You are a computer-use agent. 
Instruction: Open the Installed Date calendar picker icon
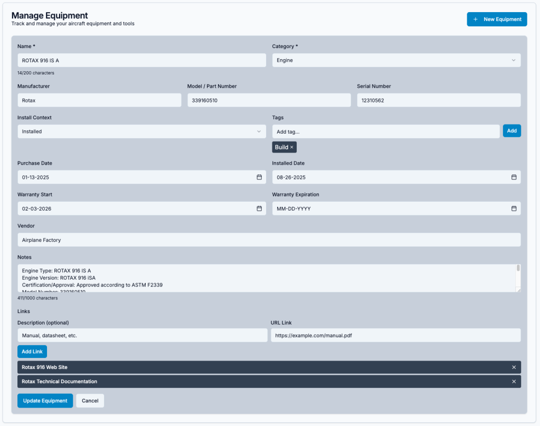coord(514,177)
